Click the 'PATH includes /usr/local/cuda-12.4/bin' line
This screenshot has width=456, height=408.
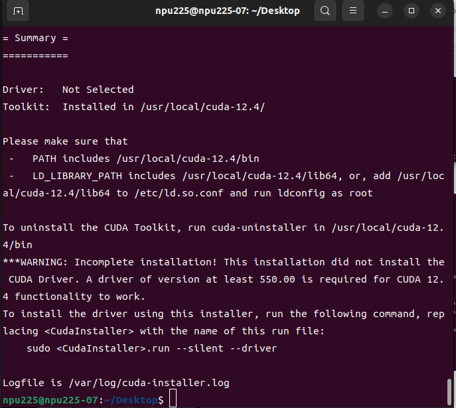(x=134, y=159)
